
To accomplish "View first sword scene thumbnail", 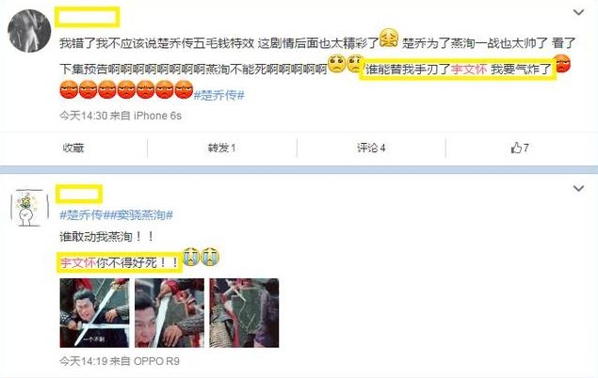I will (94, 313).
